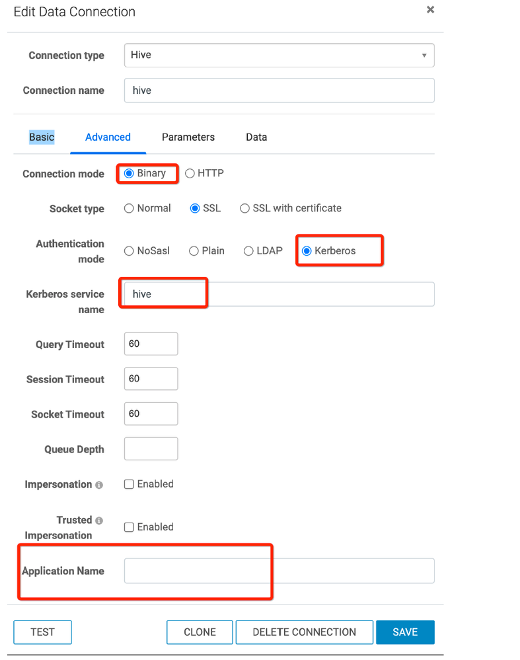Screen dimensions: 520x660
Task: Switch to the Basic tab
Action: [x=42, y=137]
